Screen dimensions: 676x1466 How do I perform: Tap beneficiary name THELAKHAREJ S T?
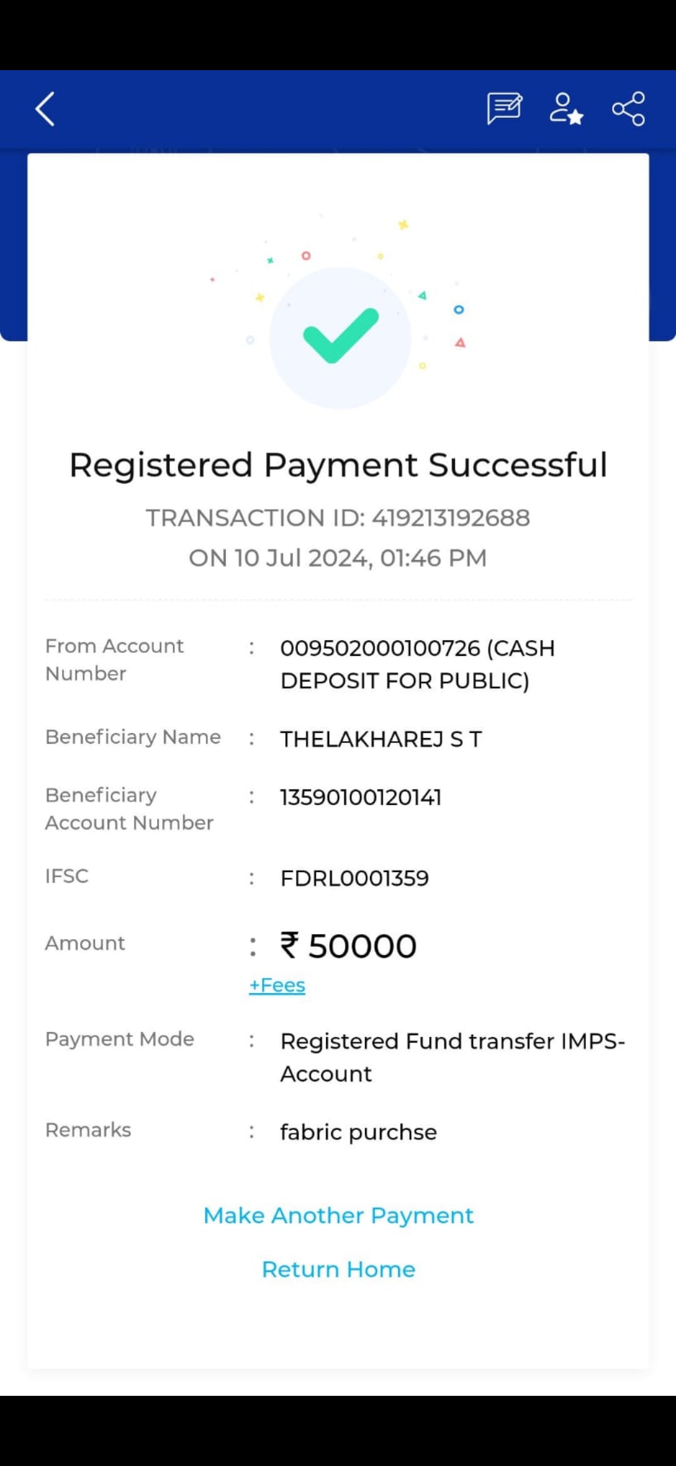point(381,739)
